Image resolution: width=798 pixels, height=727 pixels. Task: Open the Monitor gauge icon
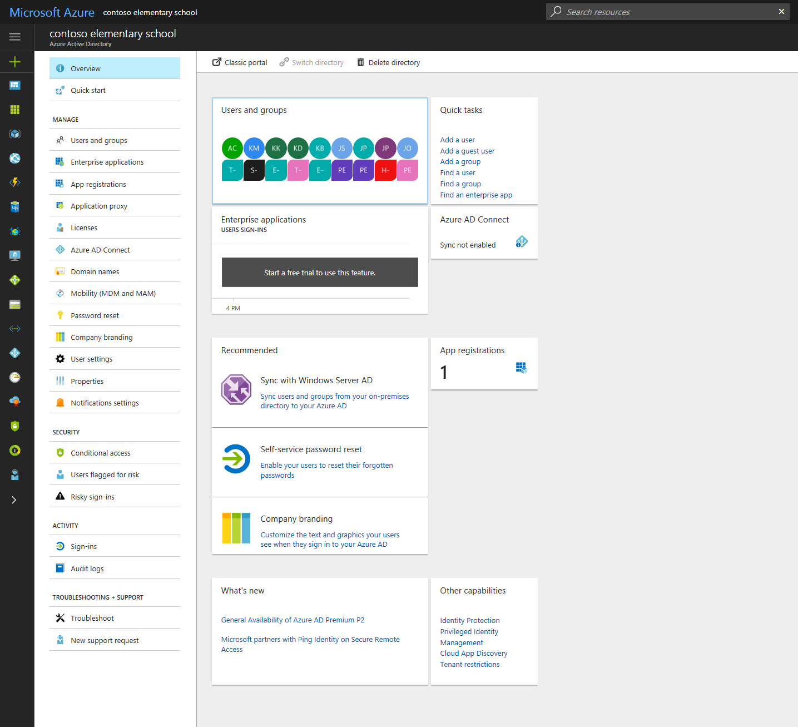point(15,377)
